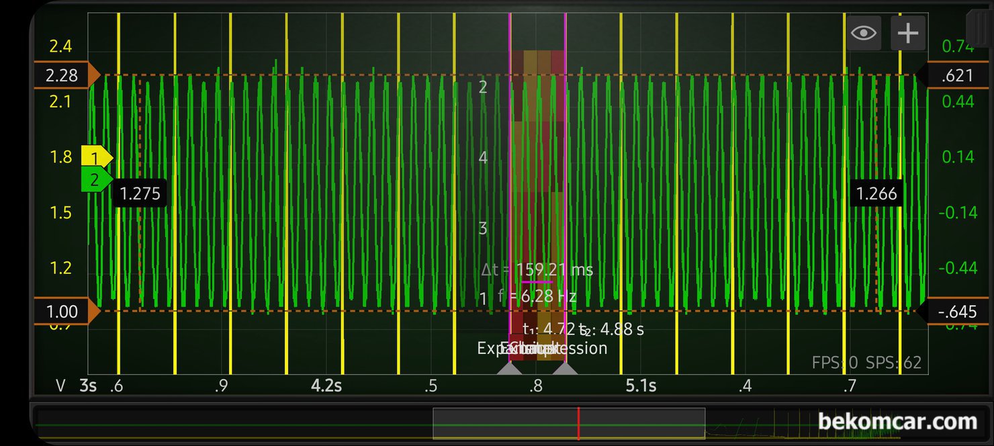Tap the -0.14 right axis label
994x446 pixels.
(x=958, y=213)
